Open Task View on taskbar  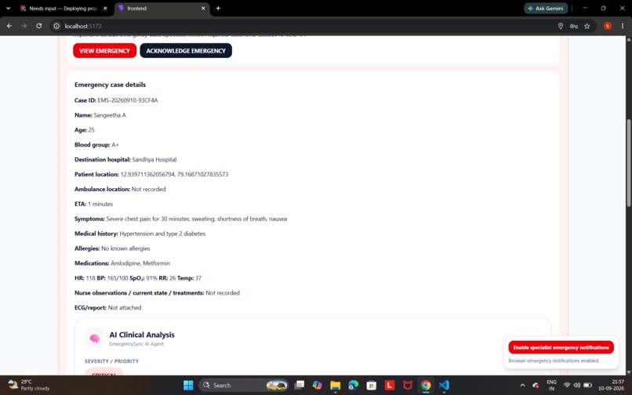(x=299, y=386)
